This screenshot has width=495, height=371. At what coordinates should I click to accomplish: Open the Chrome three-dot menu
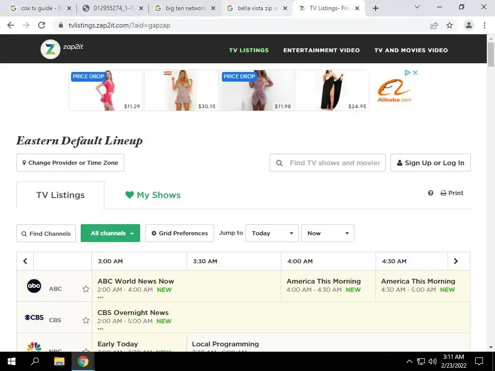click(484, 25)
